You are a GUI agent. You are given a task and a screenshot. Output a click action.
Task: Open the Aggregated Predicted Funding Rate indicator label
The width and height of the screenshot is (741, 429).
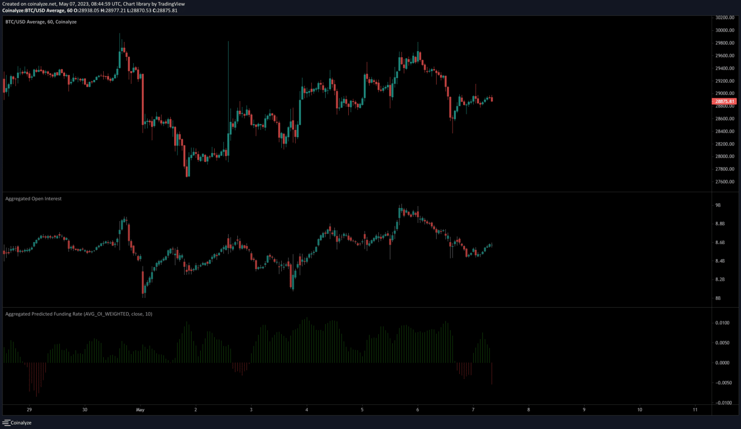click(79, 314)
